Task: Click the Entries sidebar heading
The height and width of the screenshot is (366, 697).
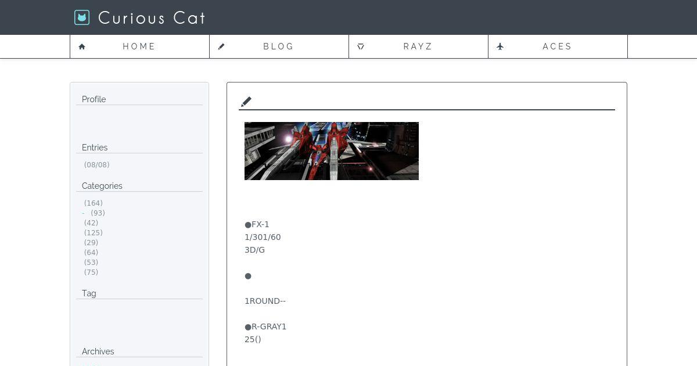Action: [x=95, y=148]
